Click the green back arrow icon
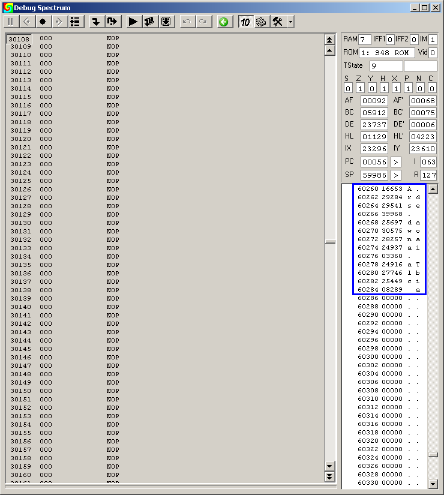The image size is (444, 495). [x=224, y=22]
